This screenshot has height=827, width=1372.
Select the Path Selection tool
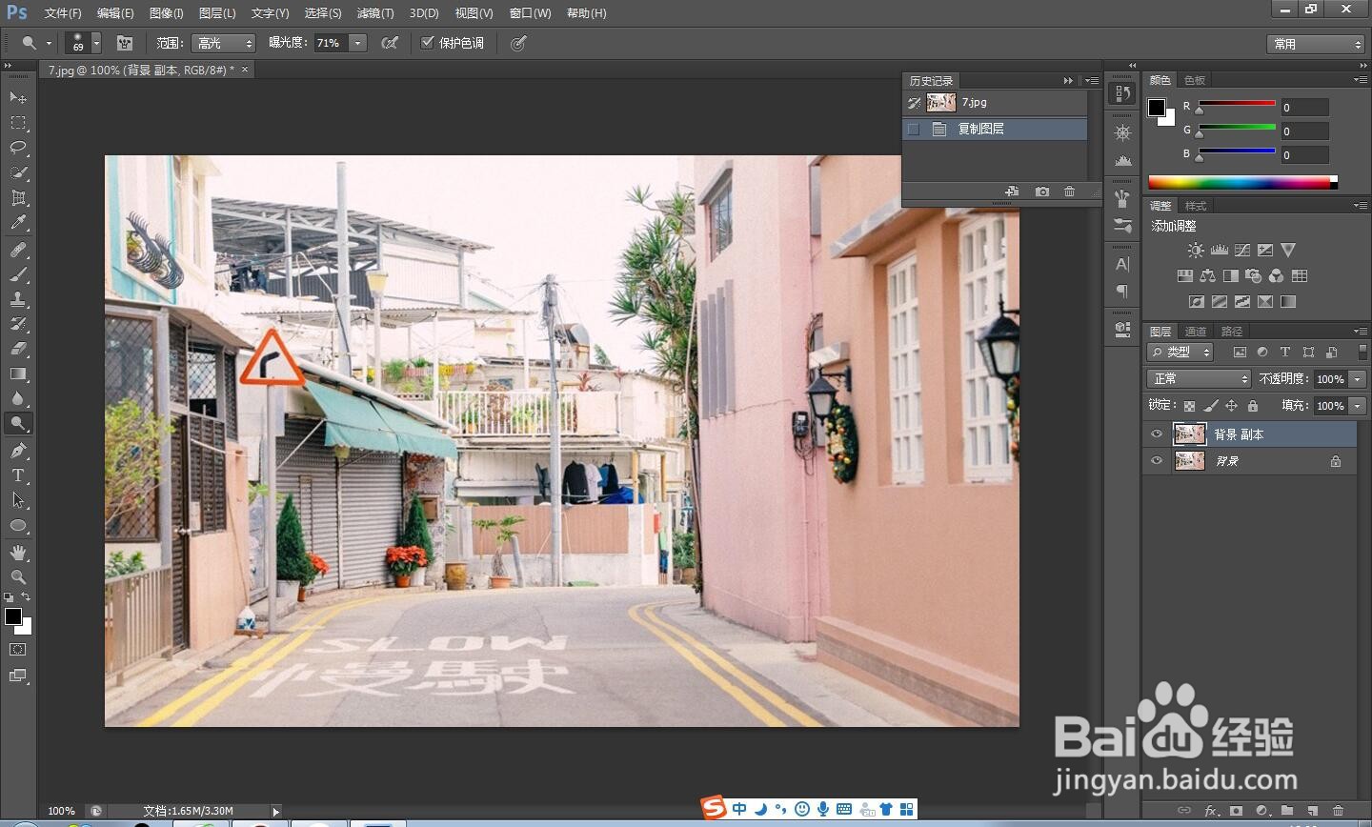tap(17, 499)
